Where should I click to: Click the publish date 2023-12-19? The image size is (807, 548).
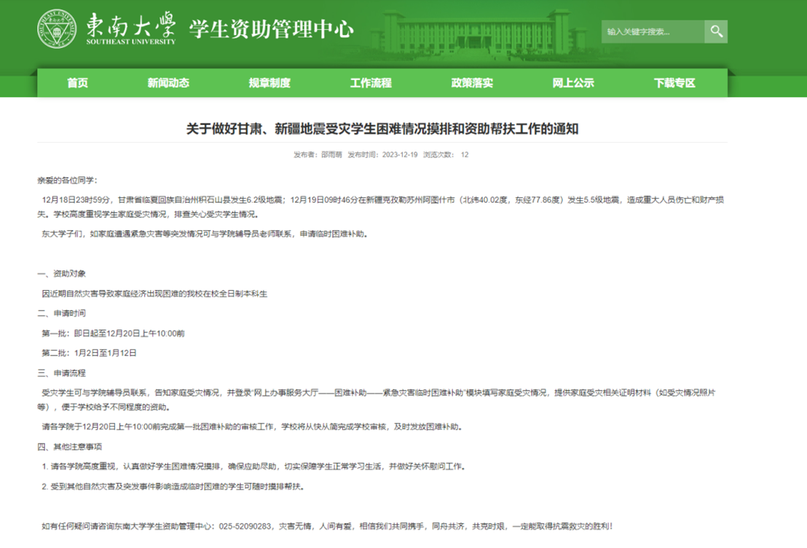coord(398,155)
